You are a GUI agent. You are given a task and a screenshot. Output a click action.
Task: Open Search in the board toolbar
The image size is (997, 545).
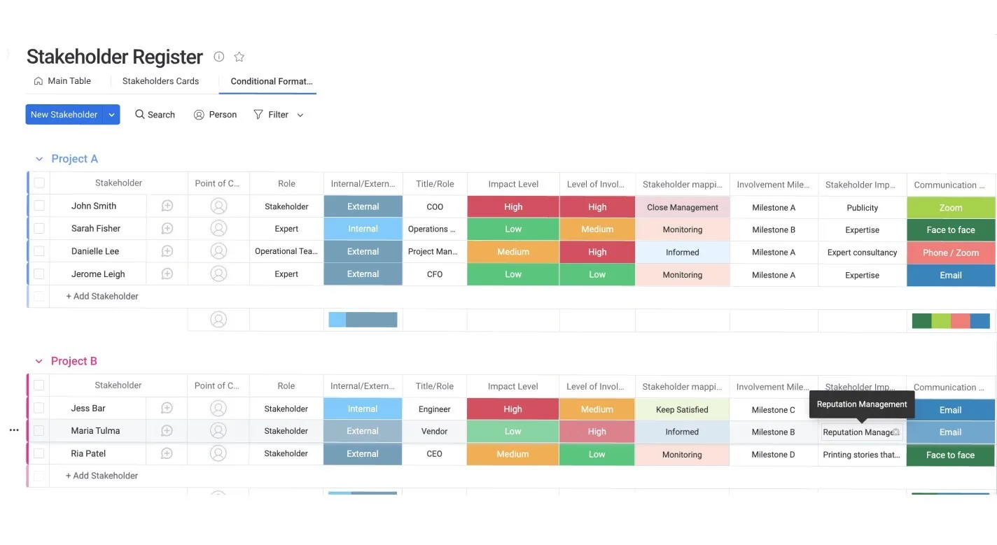[x=155, y=115]
